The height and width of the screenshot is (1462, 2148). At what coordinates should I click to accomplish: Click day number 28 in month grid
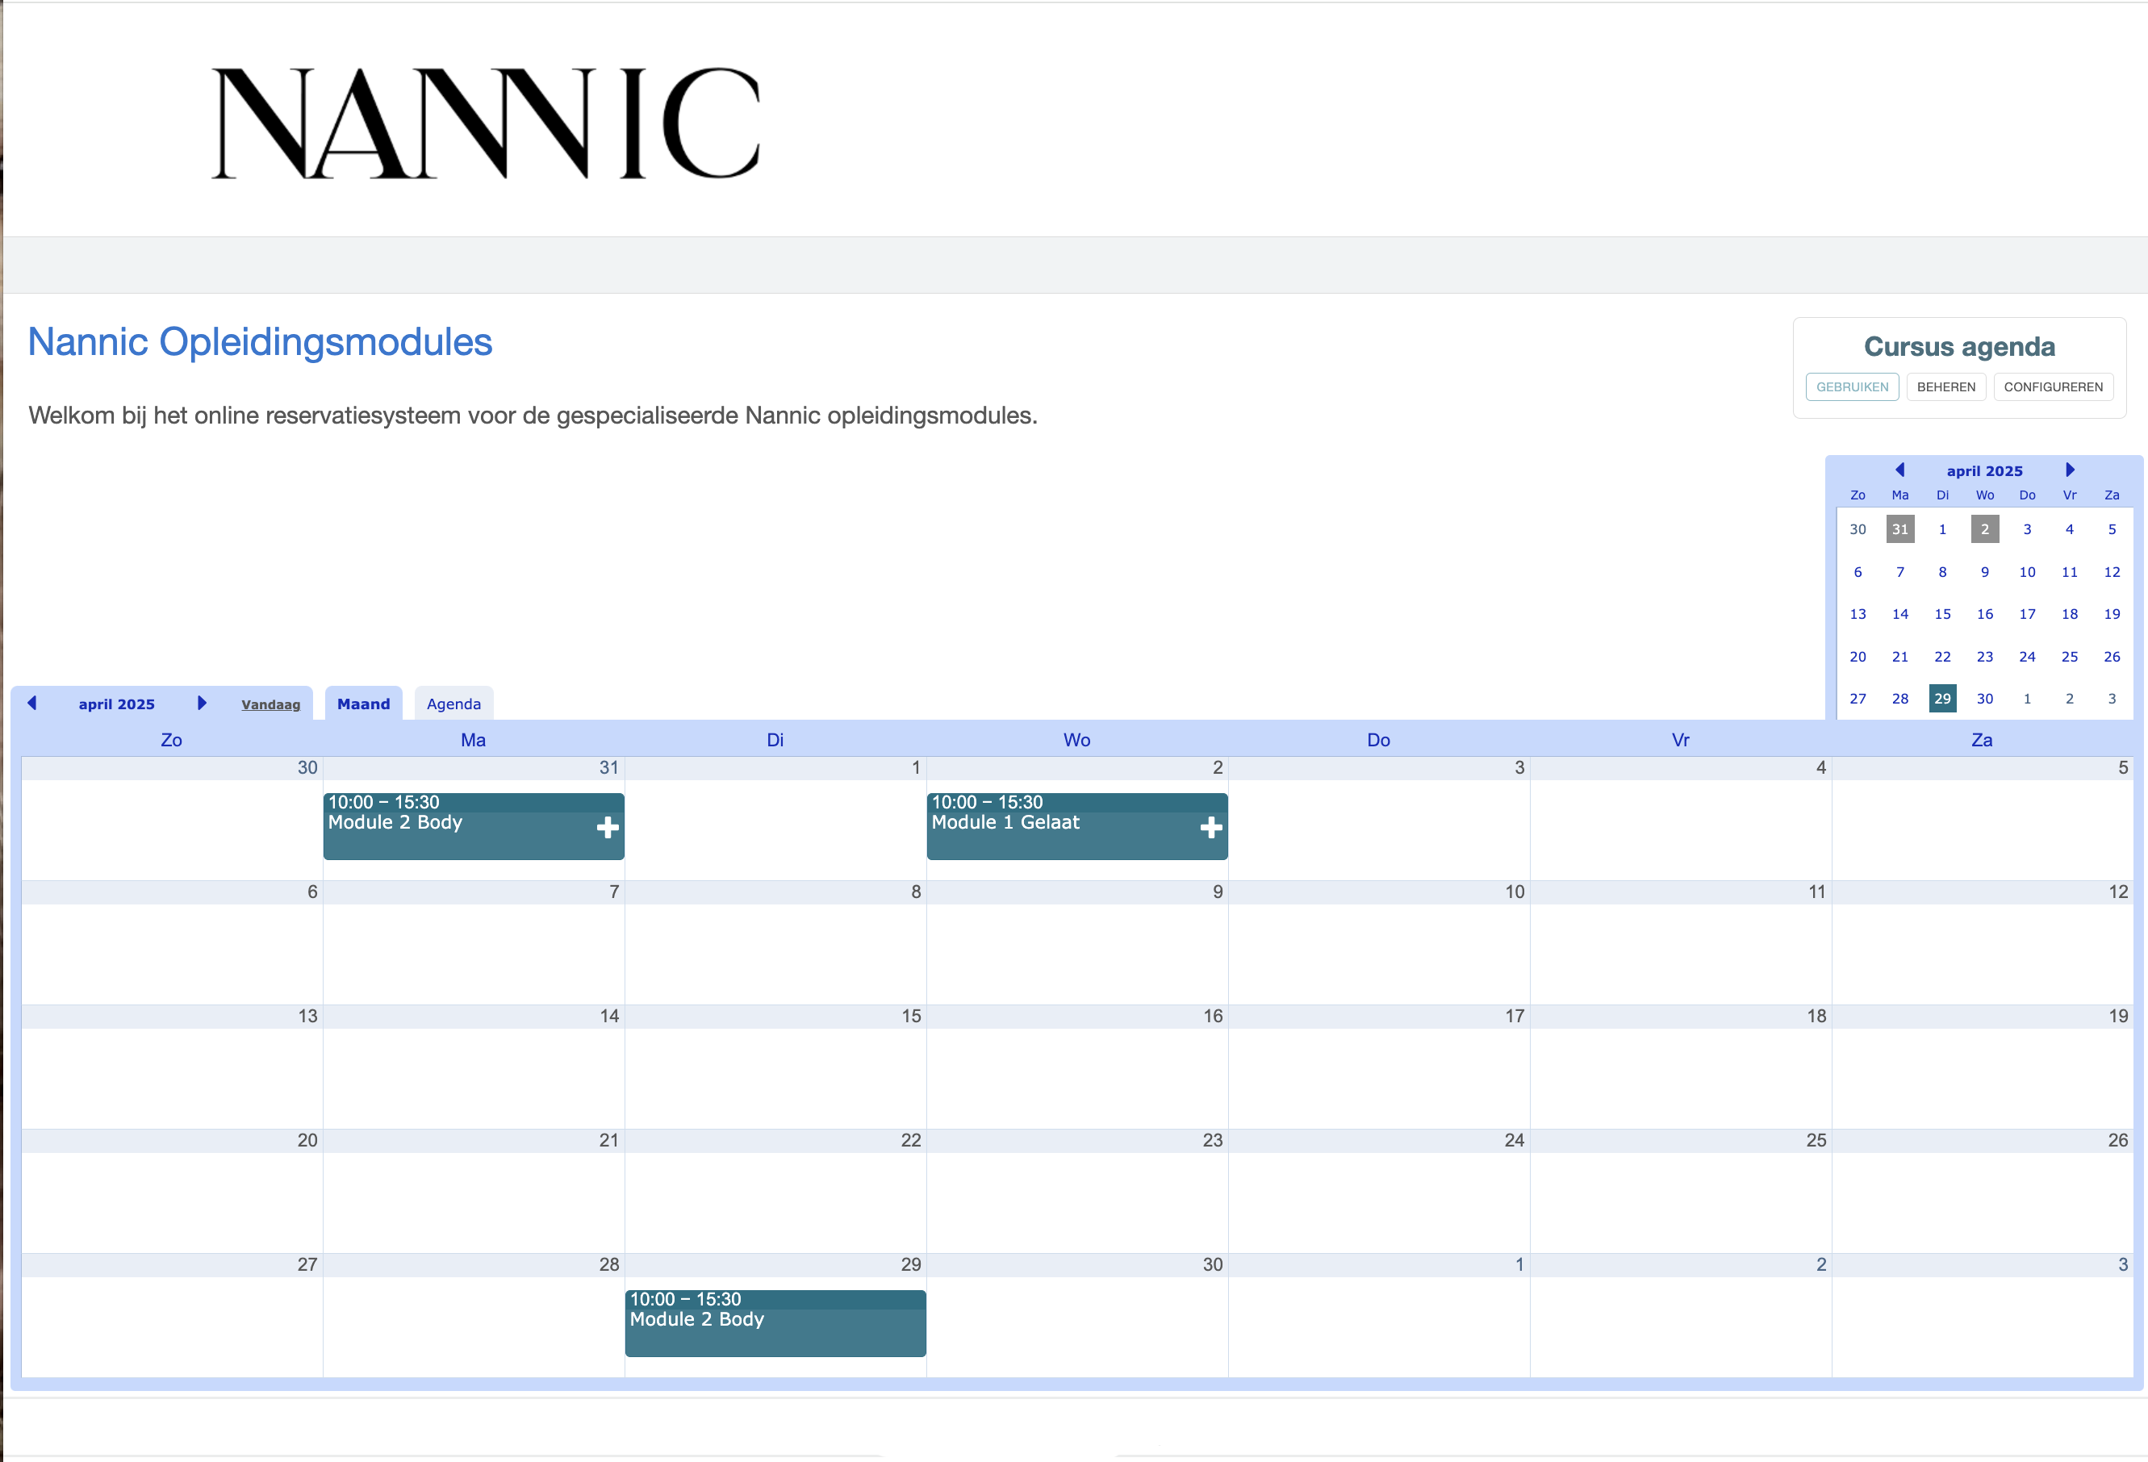[609, 1264]
